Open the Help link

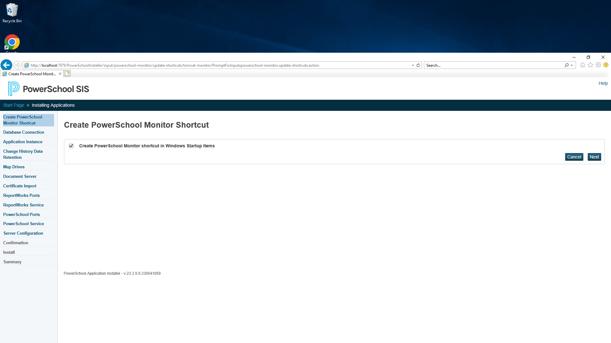(603, 83)
